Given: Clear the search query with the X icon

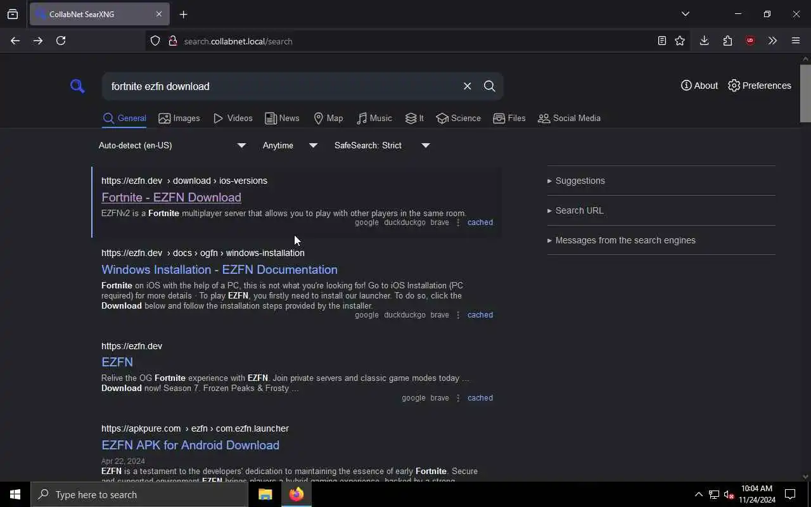Looking at the screenshot, I should click(467, 86).
